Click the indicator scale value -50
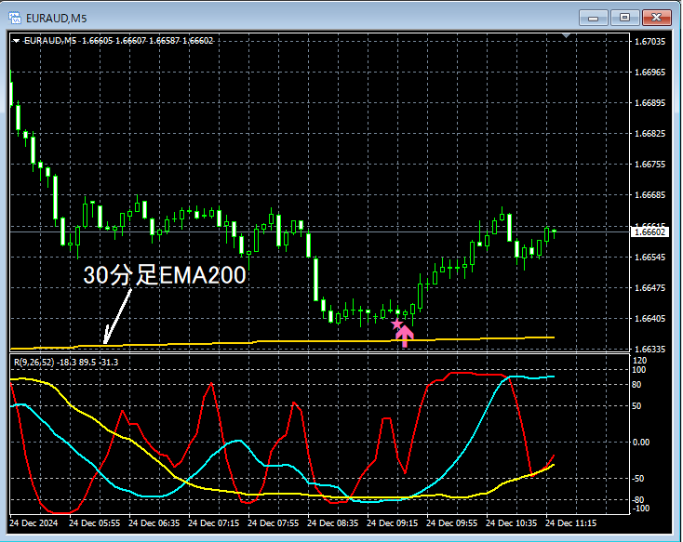This screenshot has height=542, width=683. 637,479
